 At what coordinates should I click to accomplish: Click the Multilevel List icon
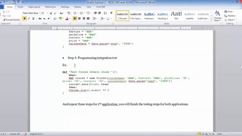coord(88,13)
